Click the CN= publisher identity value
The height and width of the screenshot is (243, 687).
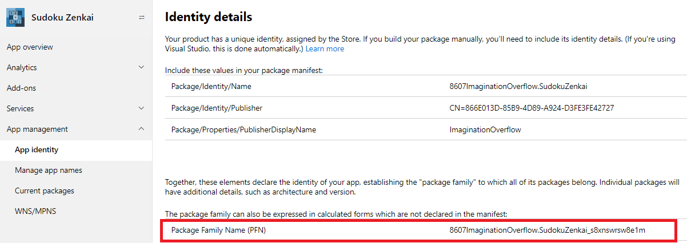tap(532, 108)
